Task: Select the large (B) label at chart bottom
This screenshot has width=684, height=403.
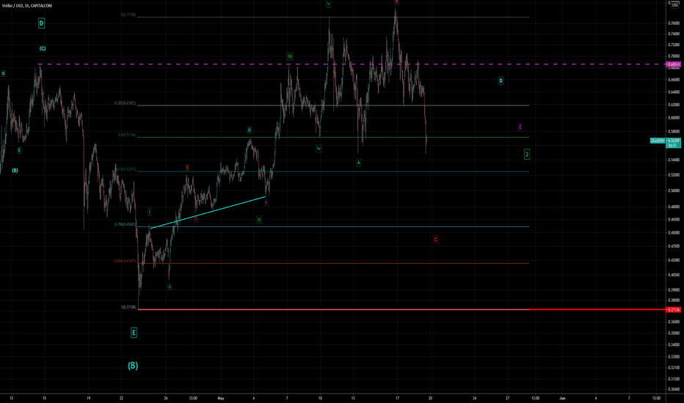Action: pos(133,366)
